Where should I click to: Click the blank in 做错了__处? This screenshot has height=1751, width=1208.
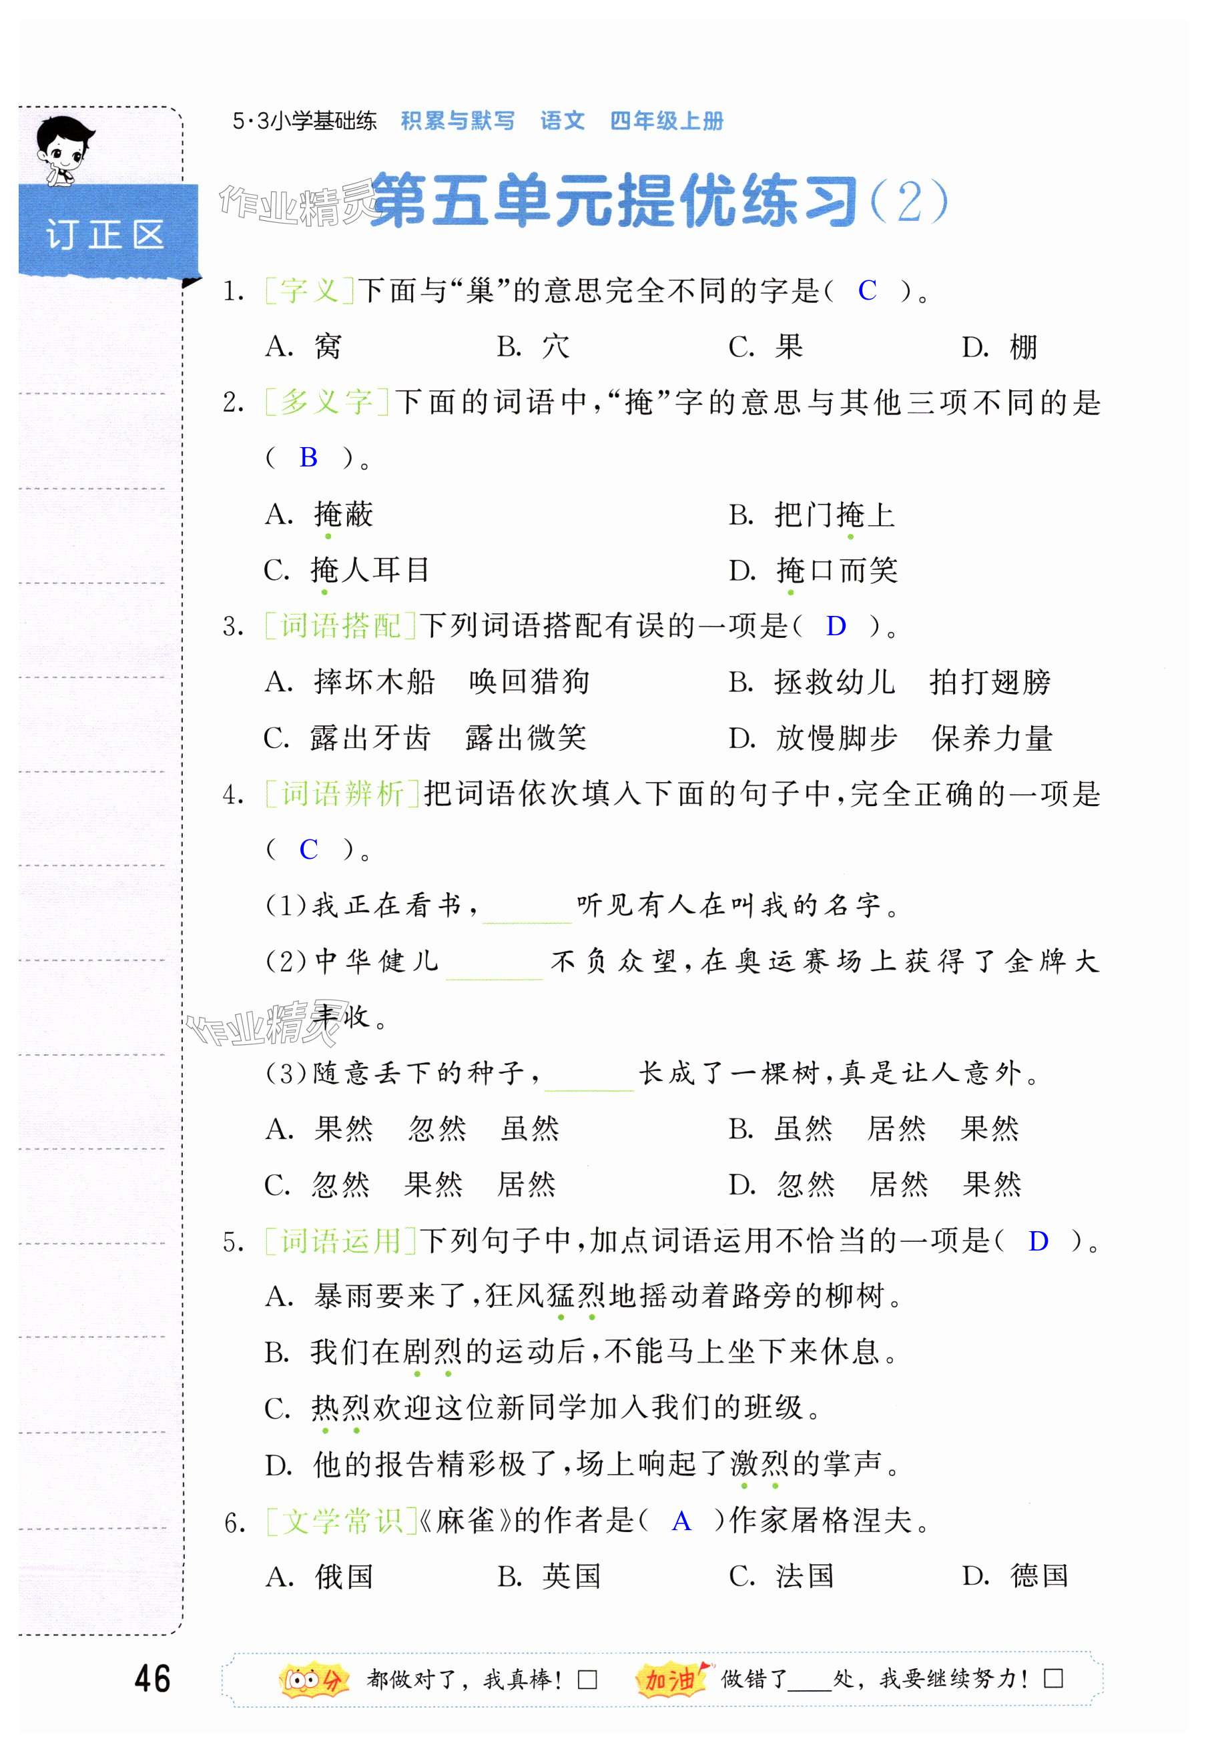point(809,1683)
